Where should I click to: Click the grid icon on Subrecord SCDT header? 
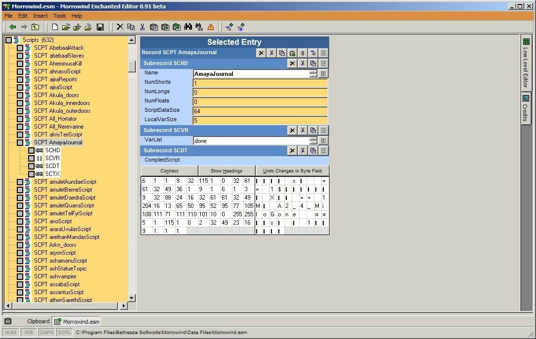323,151
